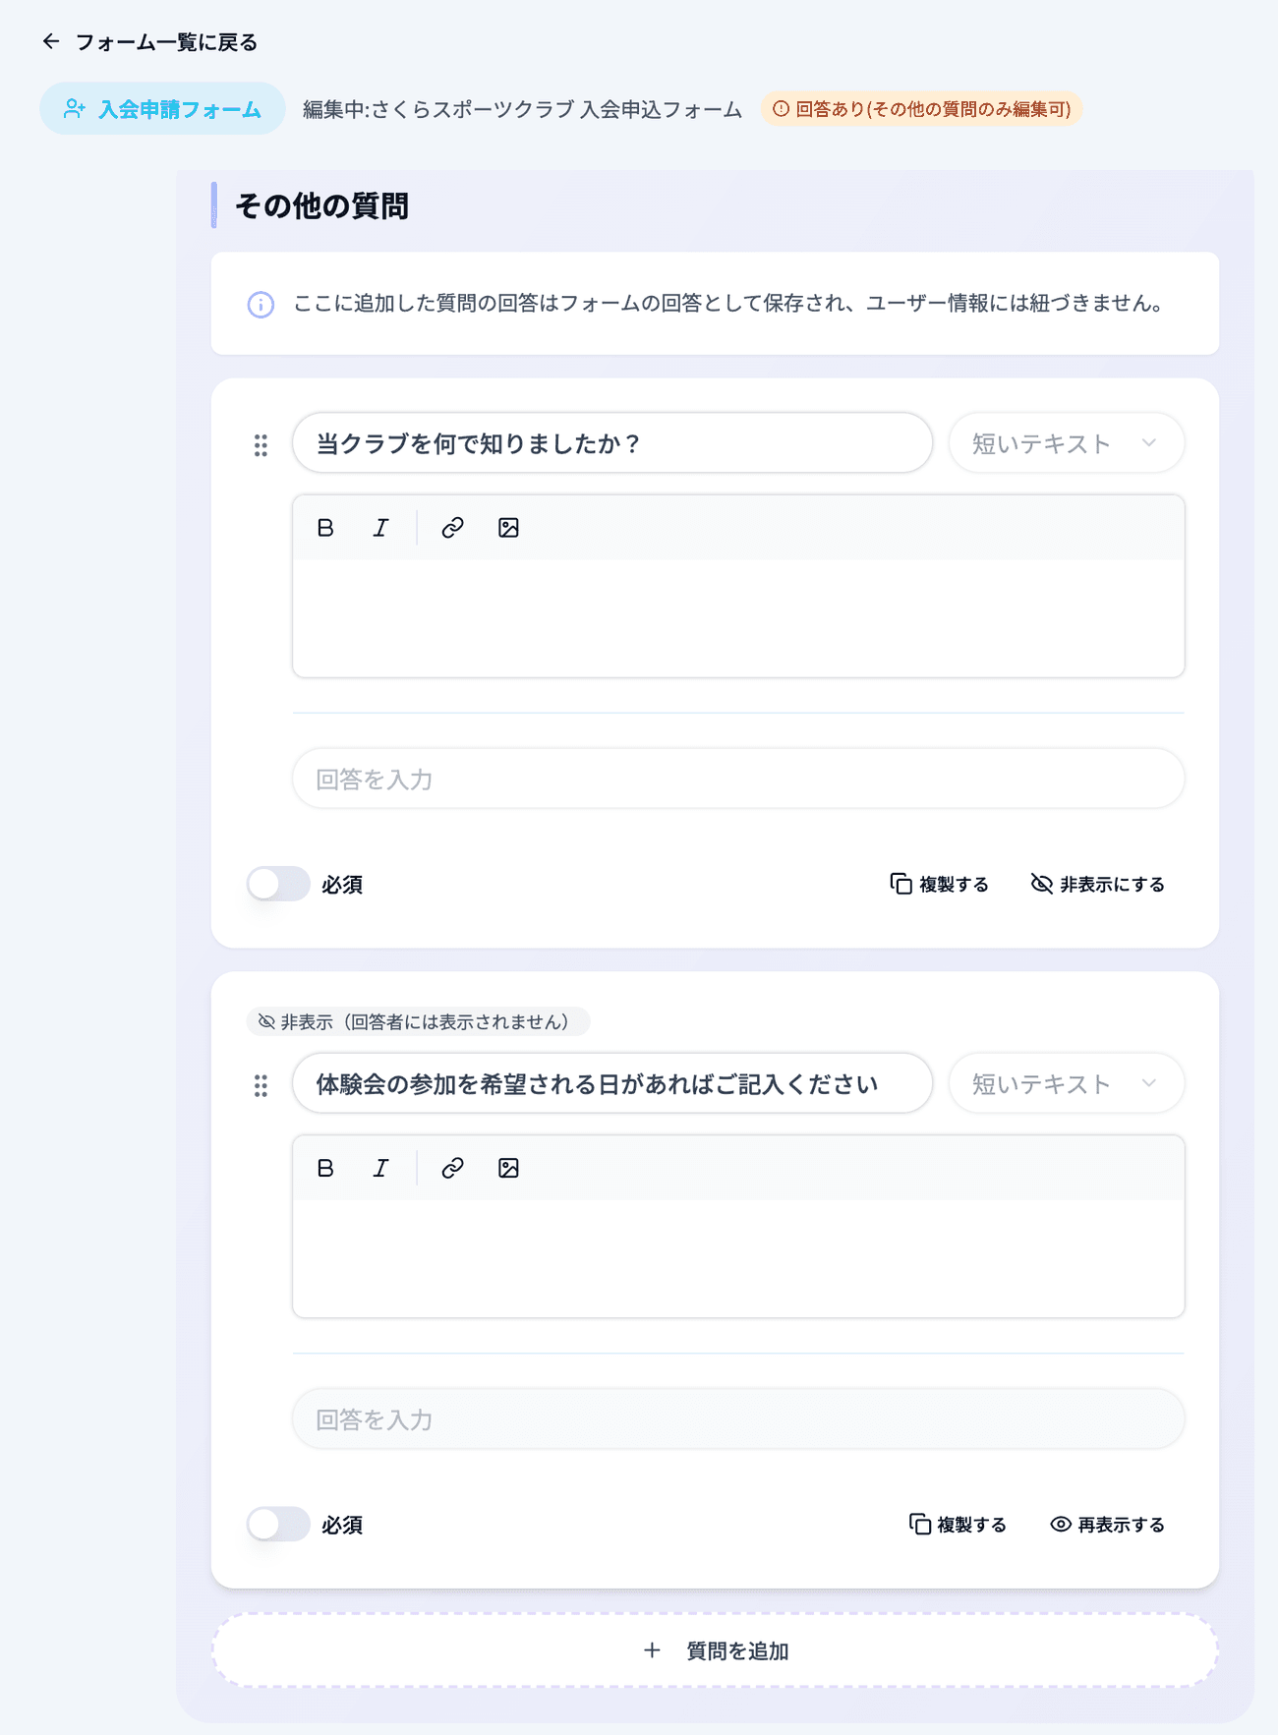Apply bold in 当クラブを何で知りましたか？ editor
This screenshot has width=1278, height=1735.
pyautogui.click(x=325, y=528)
